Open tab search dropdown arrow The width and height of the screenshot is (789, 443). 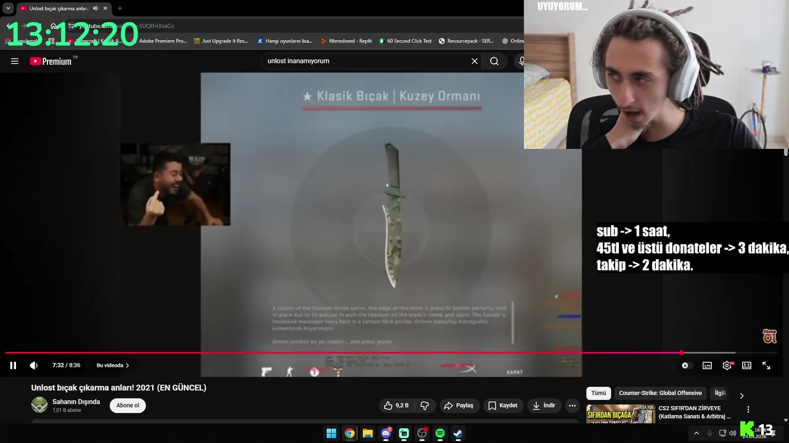8,9
